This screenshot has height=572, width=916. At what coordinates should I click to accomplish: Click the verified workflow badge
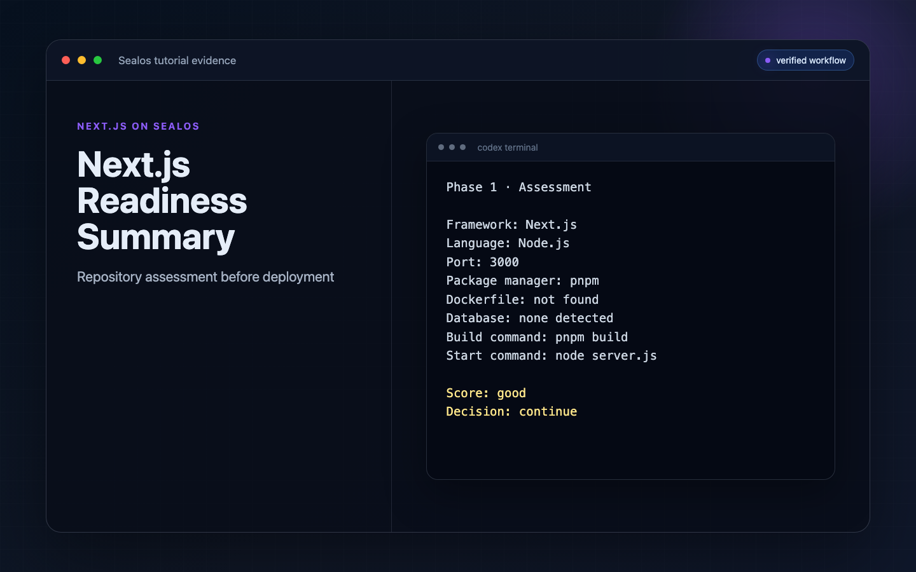[805, 60]
